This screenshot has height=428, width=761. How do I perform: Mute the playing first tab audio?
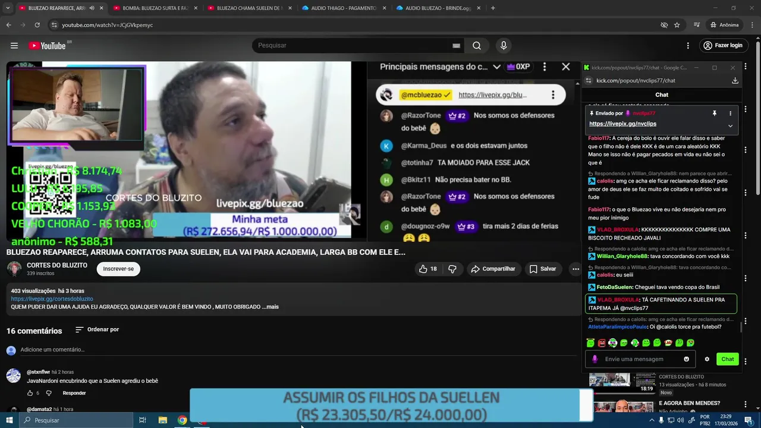point(92,8)
